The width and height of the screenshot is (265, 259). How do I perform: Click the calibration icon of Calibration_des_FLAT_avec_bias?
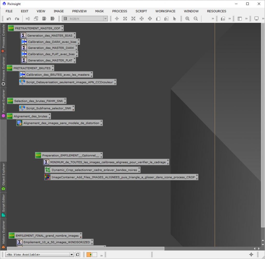(x=24, y=54)
